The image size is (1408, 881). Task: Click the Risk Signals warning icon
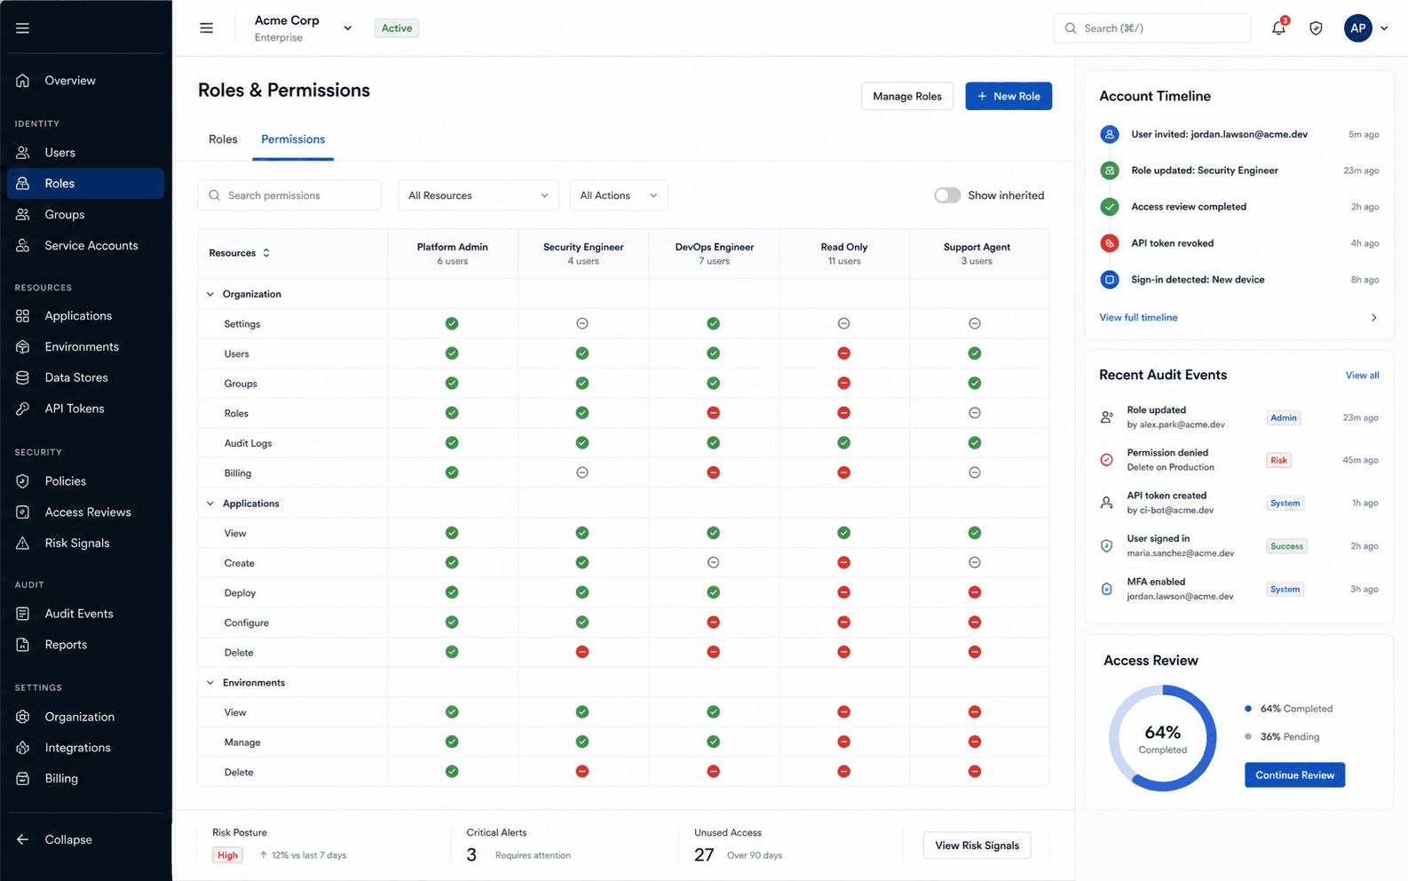(23, 544)
